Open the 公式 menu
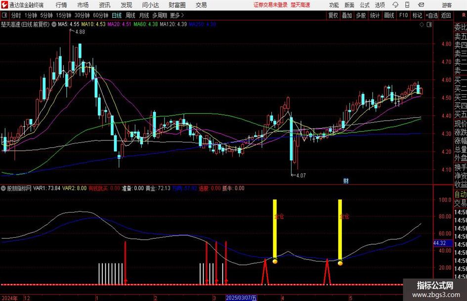The height and width of the screenshot is (301, 467). pos(365,5)
